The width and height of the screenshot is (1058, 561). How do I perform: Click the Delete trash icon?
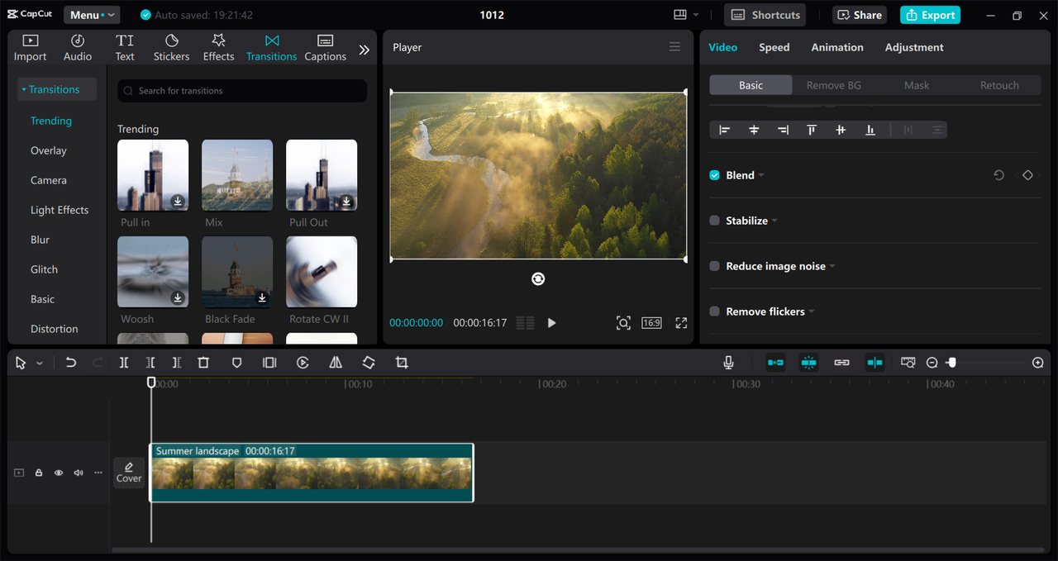pos(203,363)
